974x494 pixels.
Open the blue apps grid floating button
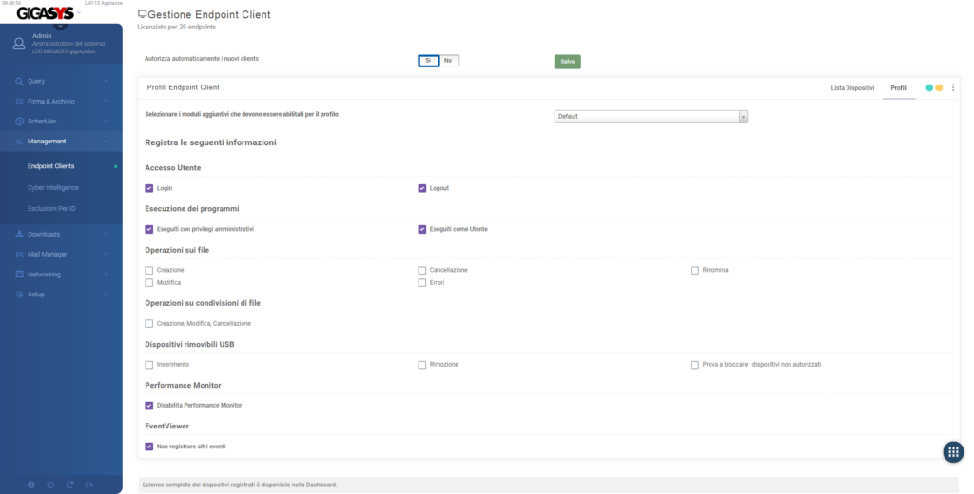point(952,452)
